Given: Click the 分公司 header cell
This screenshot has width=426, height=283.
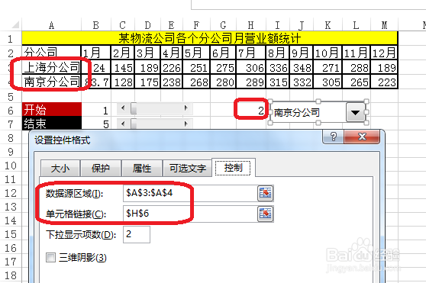Looking at the screenshot, I should (52, 53).
